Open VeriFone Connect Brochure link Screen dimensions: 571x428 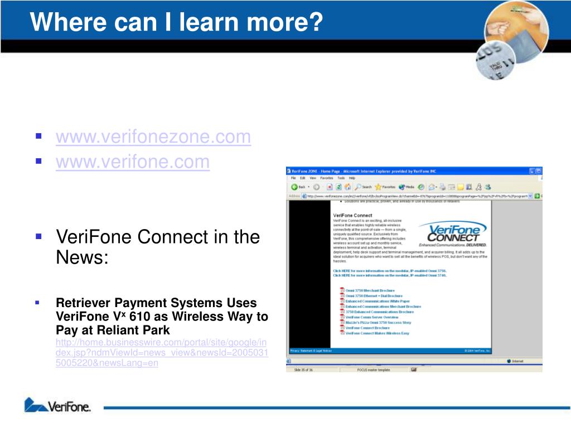(367, 328)
